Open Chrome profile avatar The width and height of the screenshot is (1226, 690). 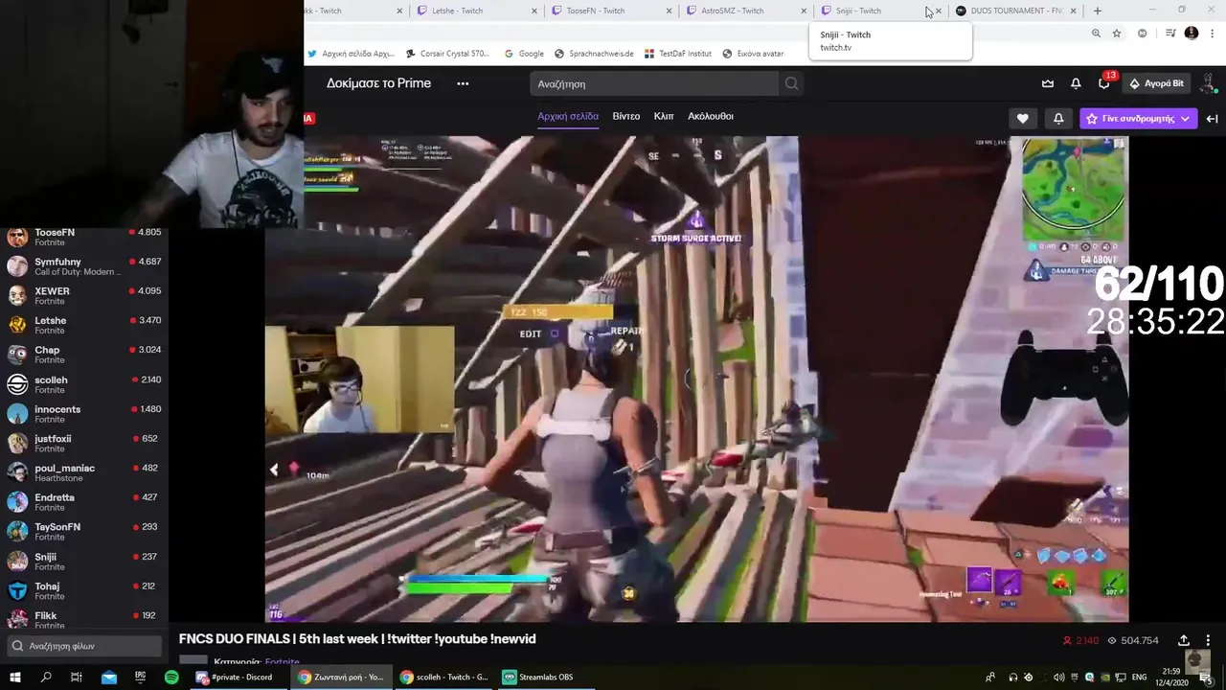[x=1192, y=34]
